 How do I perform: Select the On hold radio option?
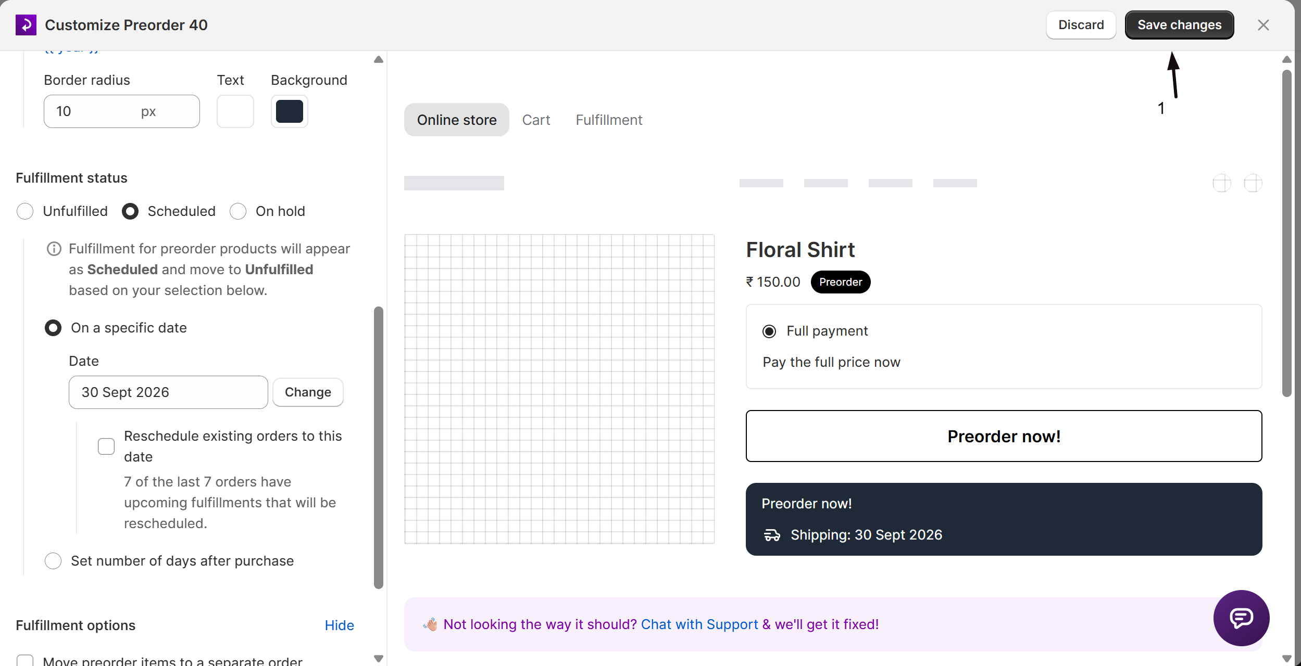[238, 211]
